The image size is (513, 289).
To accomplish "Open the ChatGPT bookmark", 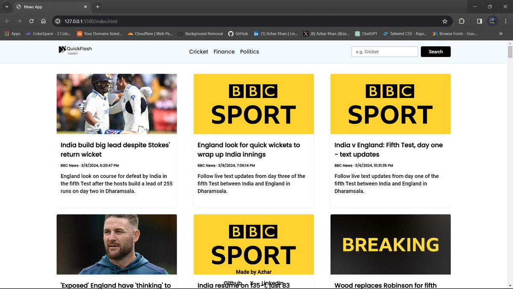I will pyautogui.click(x=366, y=33).
